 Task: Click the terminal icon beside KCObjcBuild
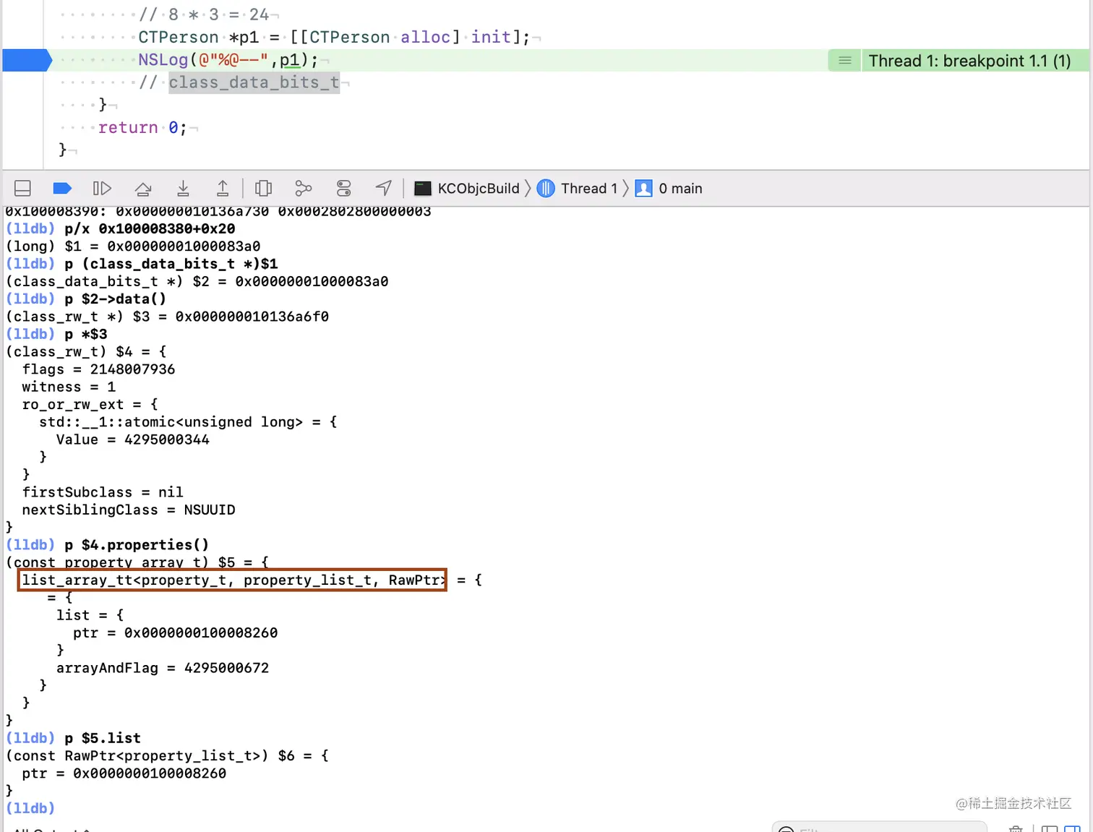(423, 189)
